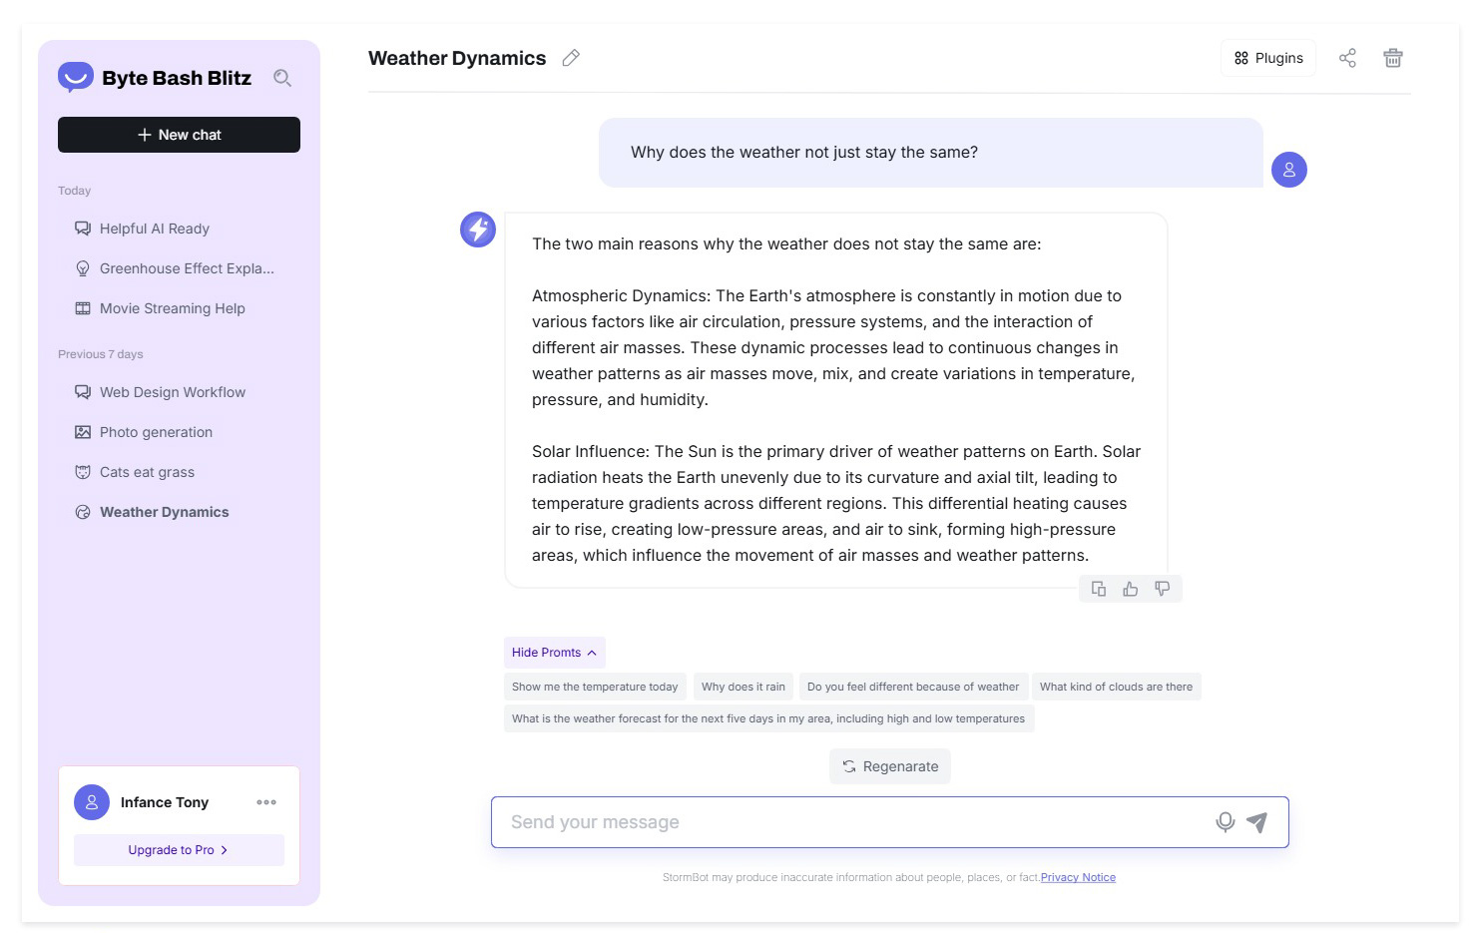Viewport: 1483px width, 933px height.
Task: Send the message with the paper plane icon
Action: (x=1257, y=822)
